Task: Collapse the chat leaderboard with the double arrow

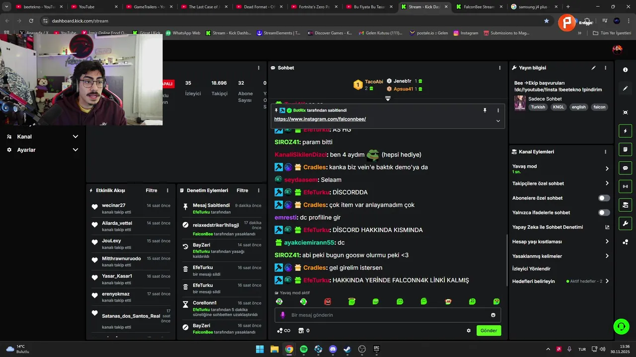Action: coord(388,98)
